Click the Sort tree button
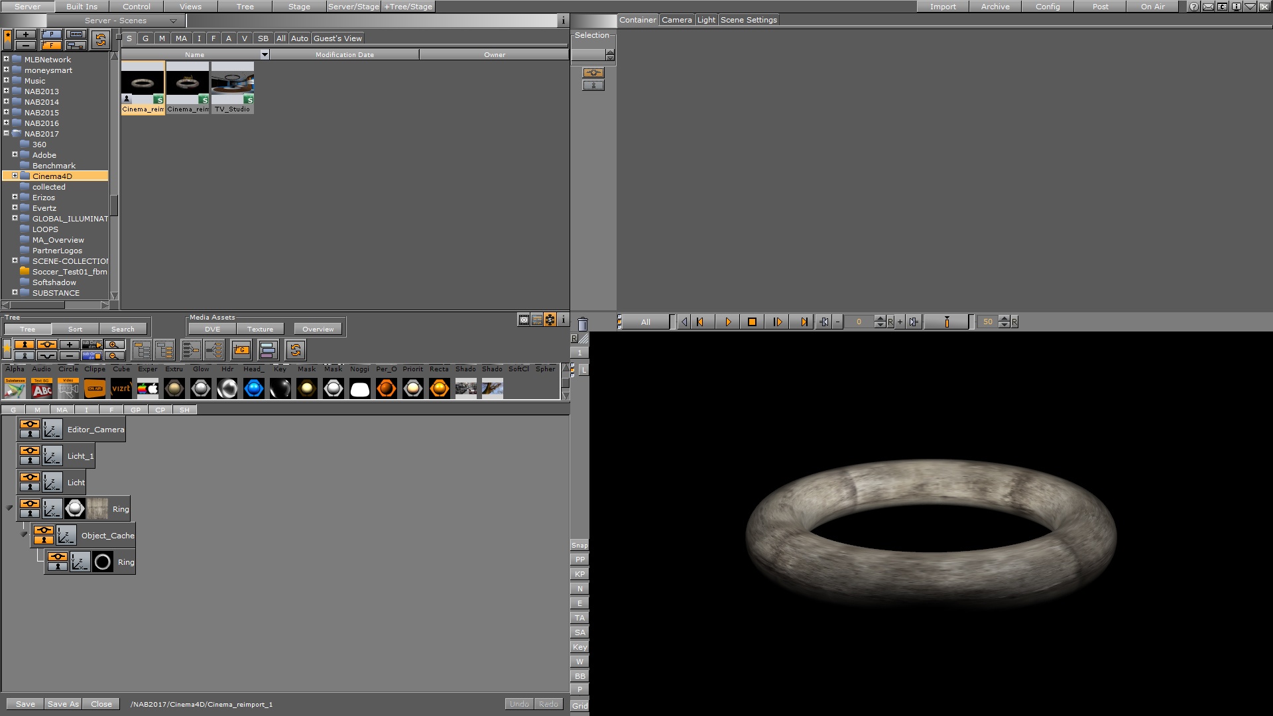 coord(76,329)
